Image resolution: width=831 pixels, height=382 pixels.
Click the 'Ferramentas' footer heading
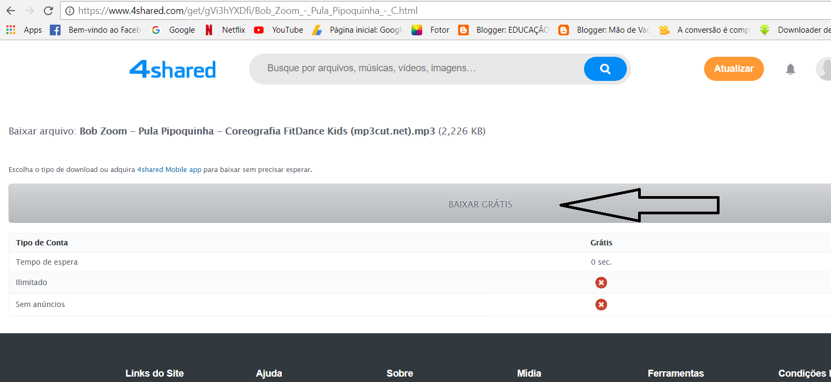click(x=676, y=373)
